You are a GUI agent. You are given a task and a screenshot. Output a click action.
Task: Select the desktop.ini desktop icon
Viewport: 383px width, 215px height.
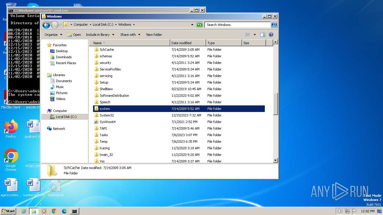click(55, 188)
